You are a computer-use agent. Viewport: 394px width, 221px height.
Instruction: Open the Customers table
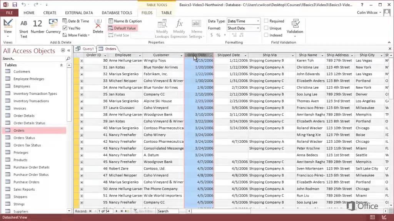[x=22, y=71]
